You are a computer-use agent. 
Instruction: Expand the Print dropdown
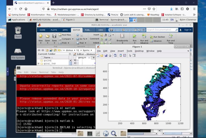69,43
